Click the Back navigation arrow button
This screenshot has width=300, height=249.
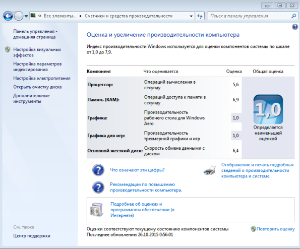click(x=8, y=16)
